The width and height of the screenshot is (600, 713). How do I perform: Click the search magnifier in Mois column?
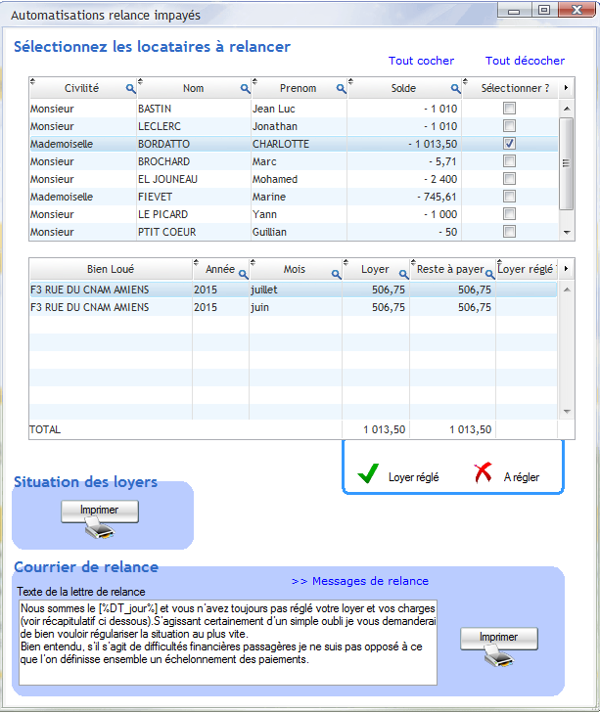[x=336, y=274]
